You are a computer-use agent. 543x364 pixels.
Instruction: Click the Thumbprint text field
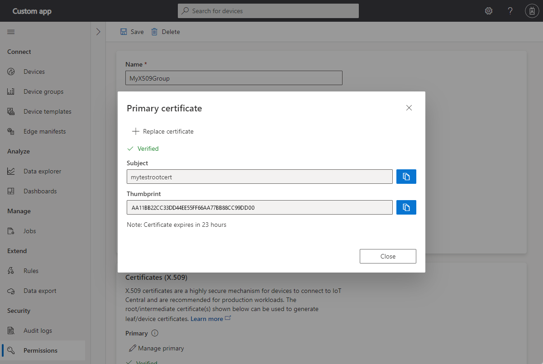(x=259, y=207)
